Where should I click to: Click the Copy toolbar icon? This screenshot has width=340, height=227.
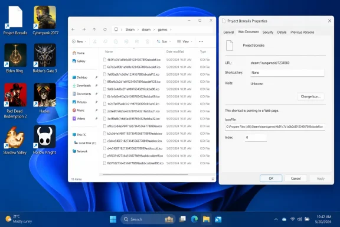[105, 41]
